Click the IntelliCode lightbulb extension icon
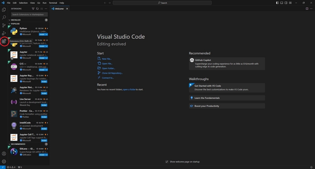Viewport: 315px width, 169px height. click(x=14, y=126)
